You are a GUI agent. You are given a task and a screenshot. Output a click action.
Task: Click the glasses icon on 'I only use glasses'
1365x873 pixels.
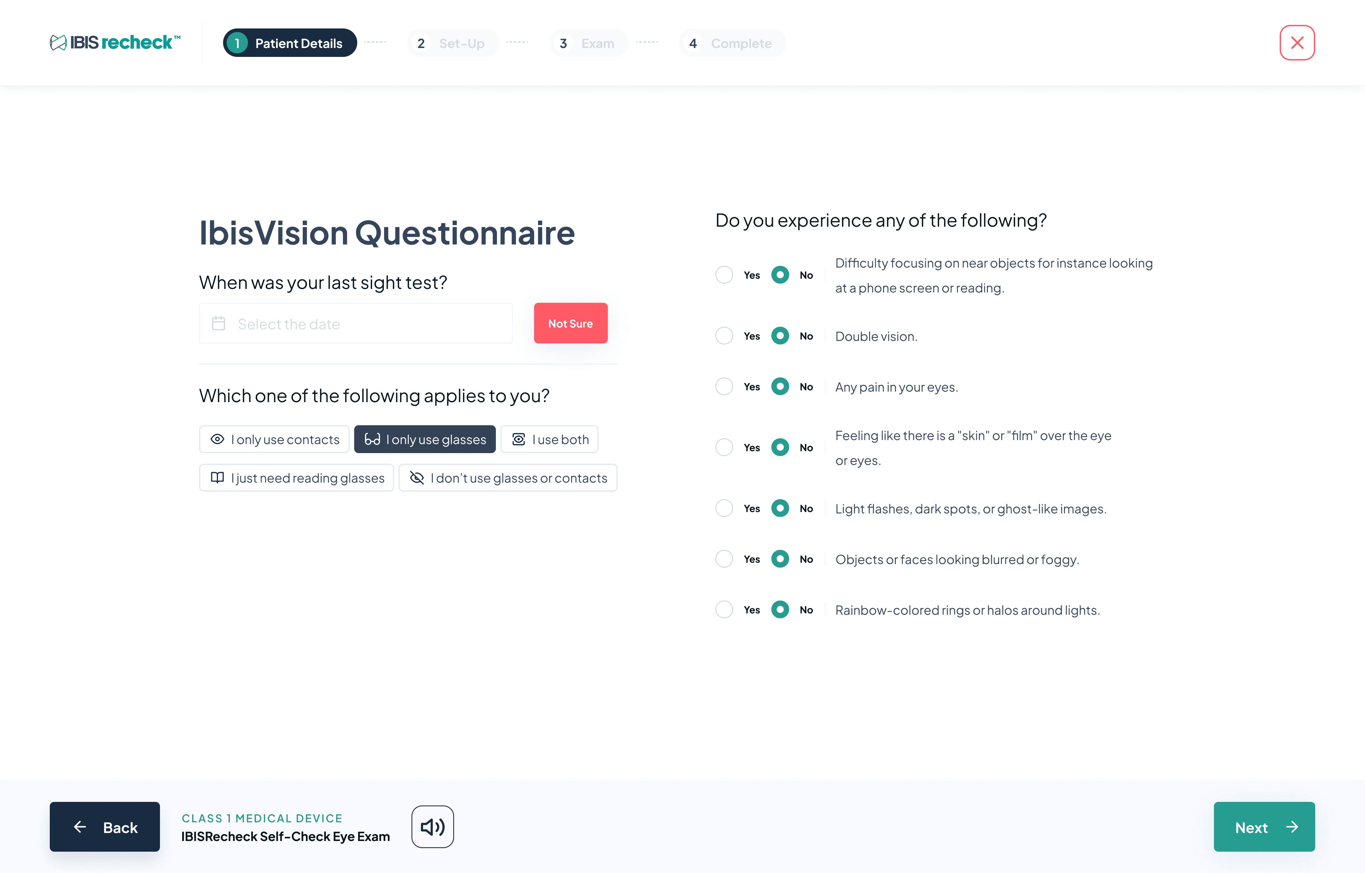coord(373,439)
